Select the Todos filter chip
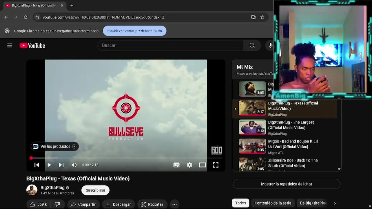The height and width of the screenshot is (209, 372). coord(240,203)
